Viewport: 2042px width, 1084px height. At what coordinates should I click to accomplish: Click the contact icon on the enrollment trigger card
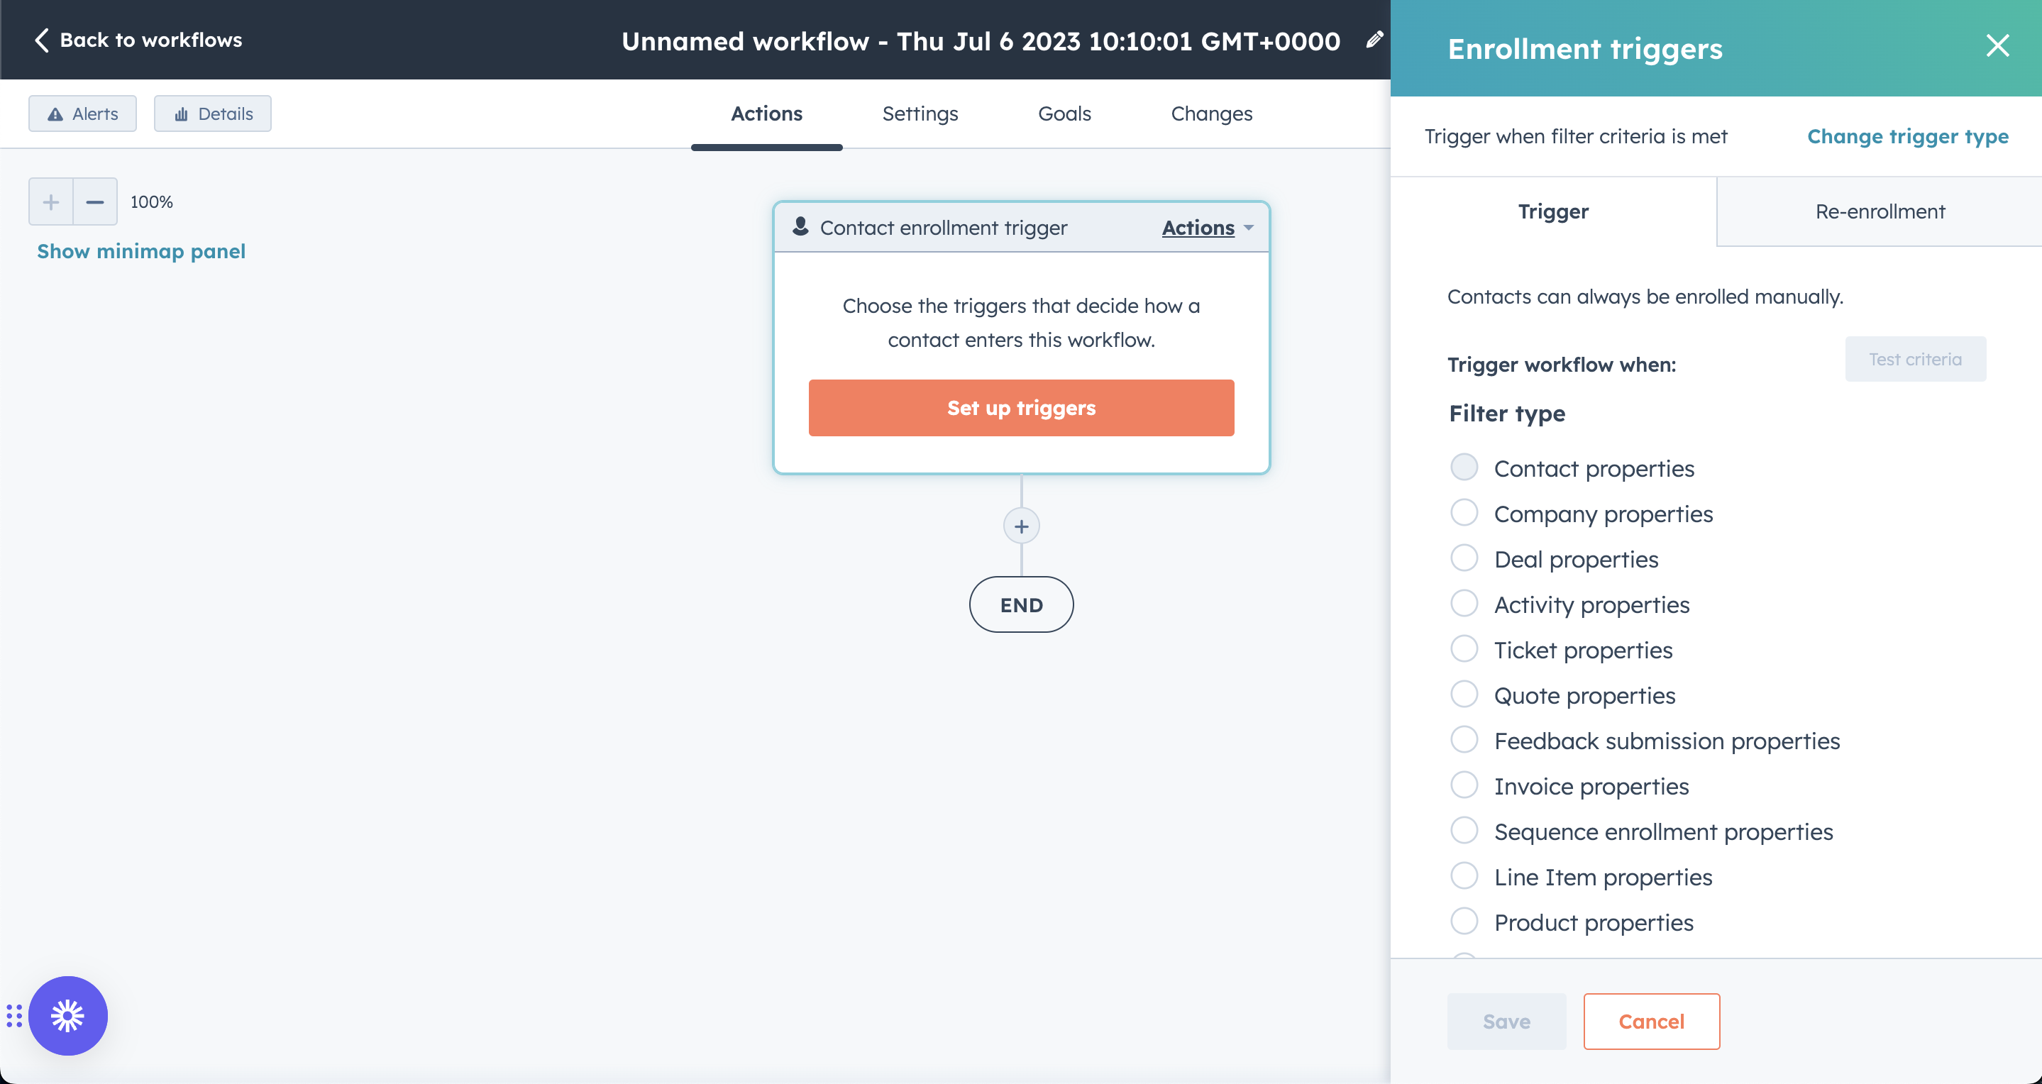coord(799,228)
